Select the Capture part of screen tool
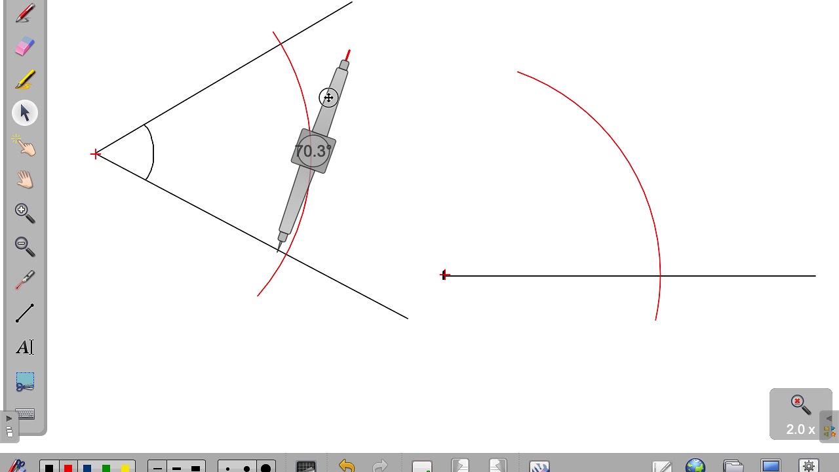 (25, 382)
